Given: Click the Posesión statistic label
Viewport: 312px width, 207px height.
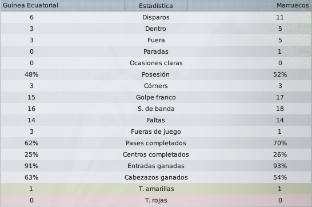Looking at the screenshot, I should pyautogui.click(x=155, y=74).
